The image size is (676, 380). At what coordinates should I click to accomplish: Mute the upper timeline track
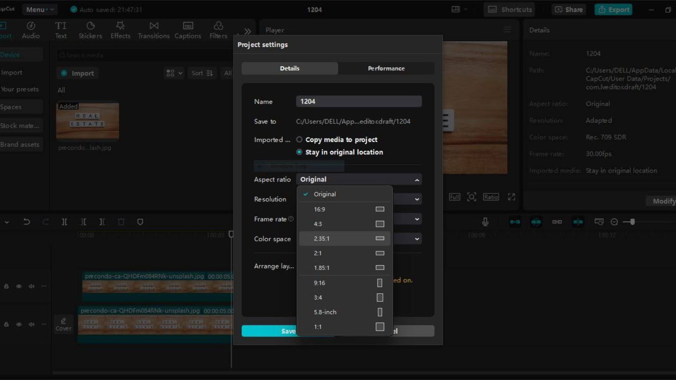click(x=32, y=286)
